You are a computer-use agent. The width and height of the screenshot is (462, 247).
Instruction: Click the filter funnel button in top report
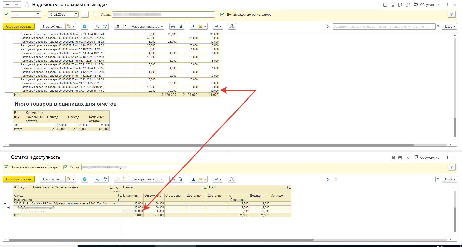452,14
